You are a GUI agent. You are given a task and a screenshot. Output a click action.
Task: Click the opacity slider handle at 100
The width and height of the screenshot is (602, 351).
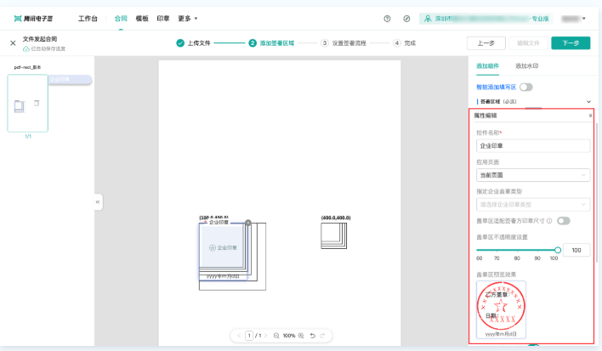[x=558, y=250]
